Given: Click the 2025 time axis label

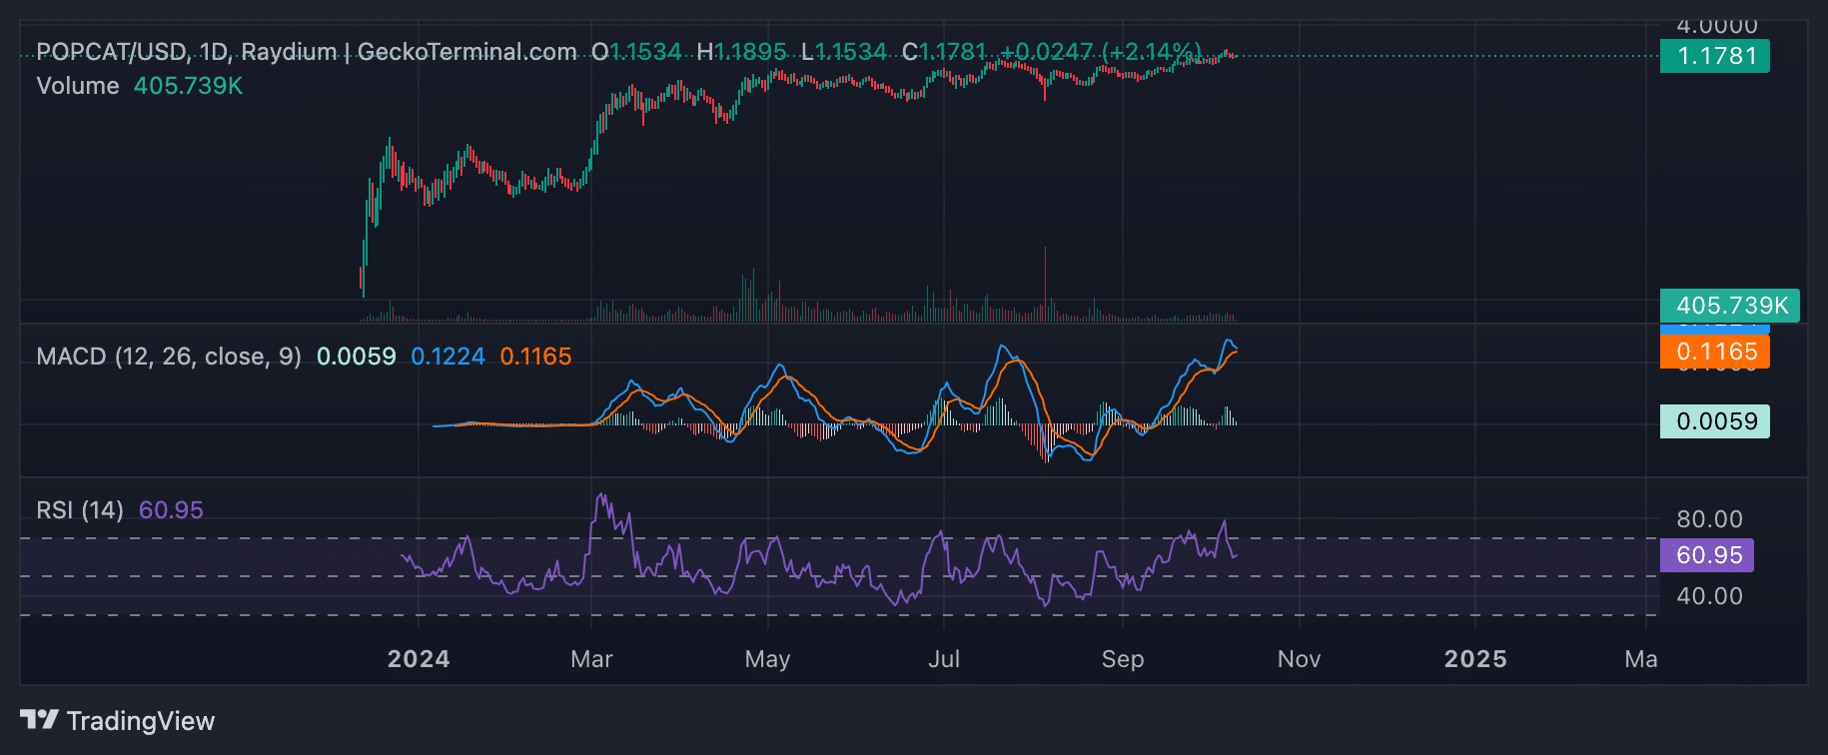Looking at the screenshot, I should tap(1475, 659).
